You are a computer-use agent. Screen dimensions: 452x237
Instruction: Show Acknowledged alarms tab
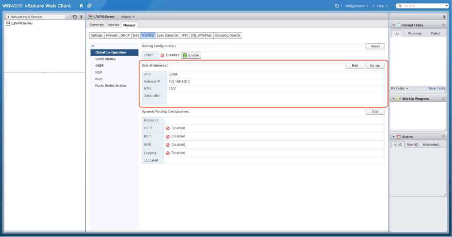[432, 145]
